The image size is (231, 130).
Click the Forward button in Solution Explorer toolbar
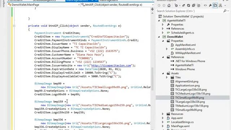[164, 6]
